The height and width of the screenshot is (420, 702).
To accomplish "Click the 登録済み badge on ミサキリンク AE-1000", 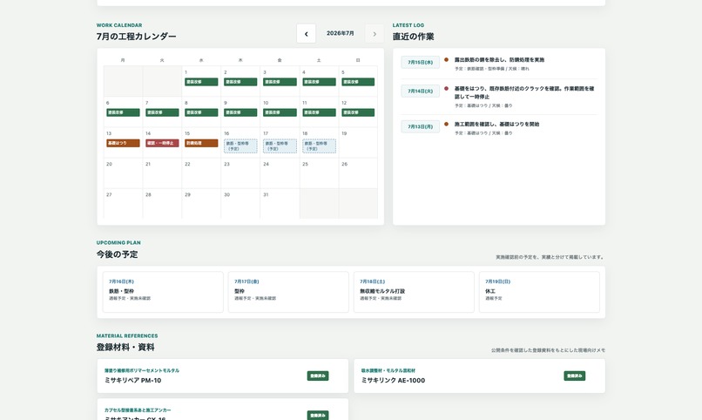I will [575, 376].
